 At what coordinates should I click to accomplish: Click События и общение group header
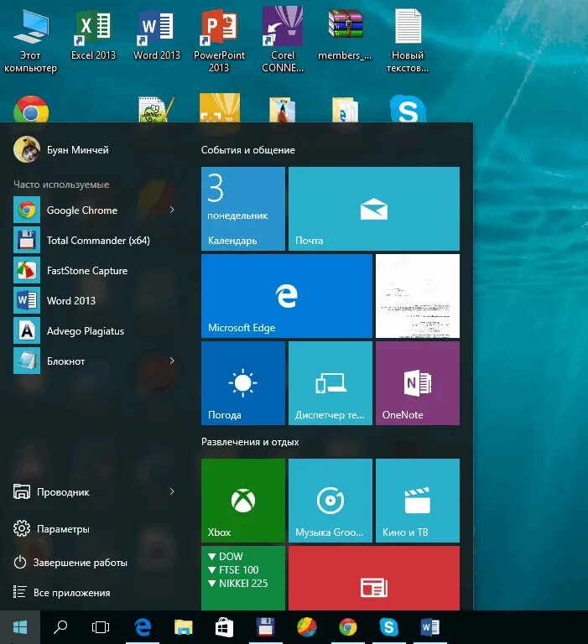point(247,150)
